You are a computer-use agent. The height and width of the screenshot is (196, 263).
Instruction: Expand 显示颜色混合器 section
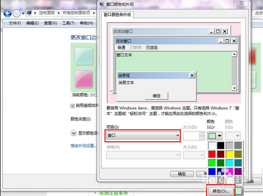74,133
